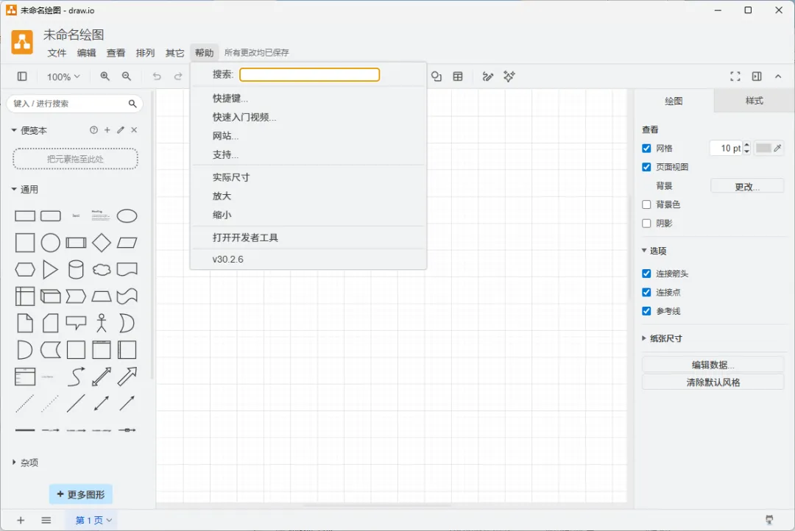Click the 更多图形 button

(x=81, y=494)
